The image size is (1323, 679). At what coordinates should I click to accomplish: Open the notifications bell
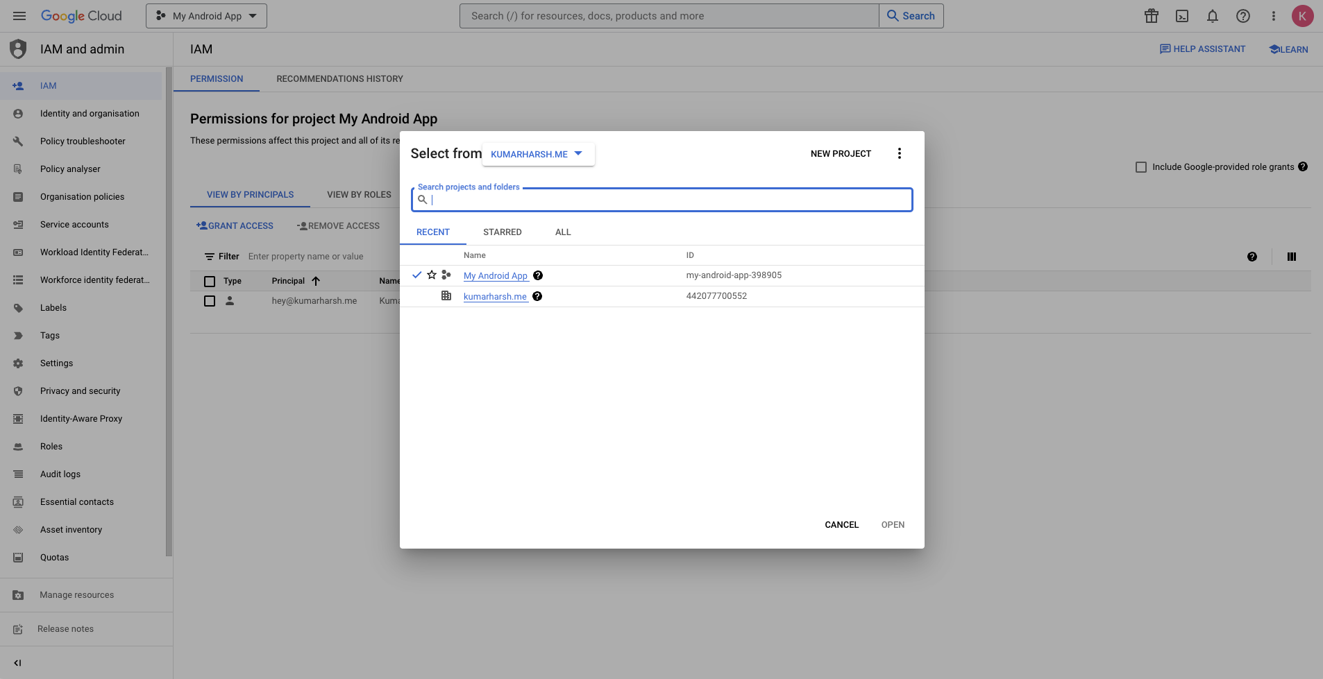point(1213,15)
